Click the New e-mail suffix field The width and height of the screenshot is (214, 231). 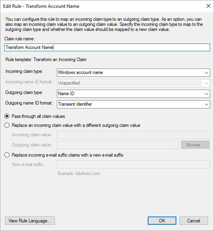133,164
